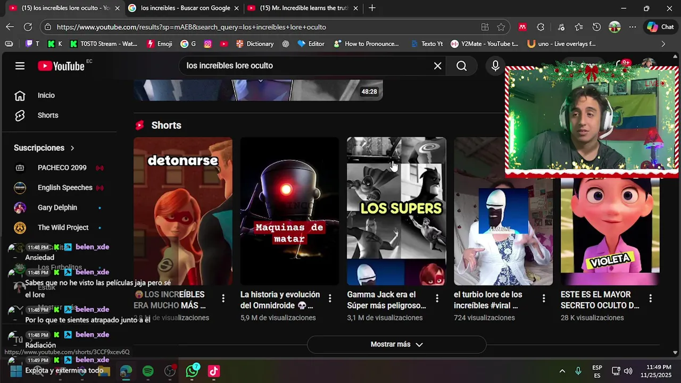Expand the Suscripciones section arrow

(72, 148)
